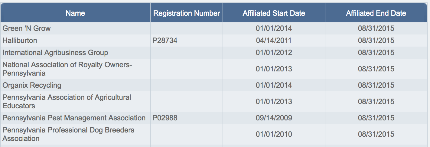Screen dimensions: 430x147
Task: Sort by the Name column header
Action: (x=75, y=13)
